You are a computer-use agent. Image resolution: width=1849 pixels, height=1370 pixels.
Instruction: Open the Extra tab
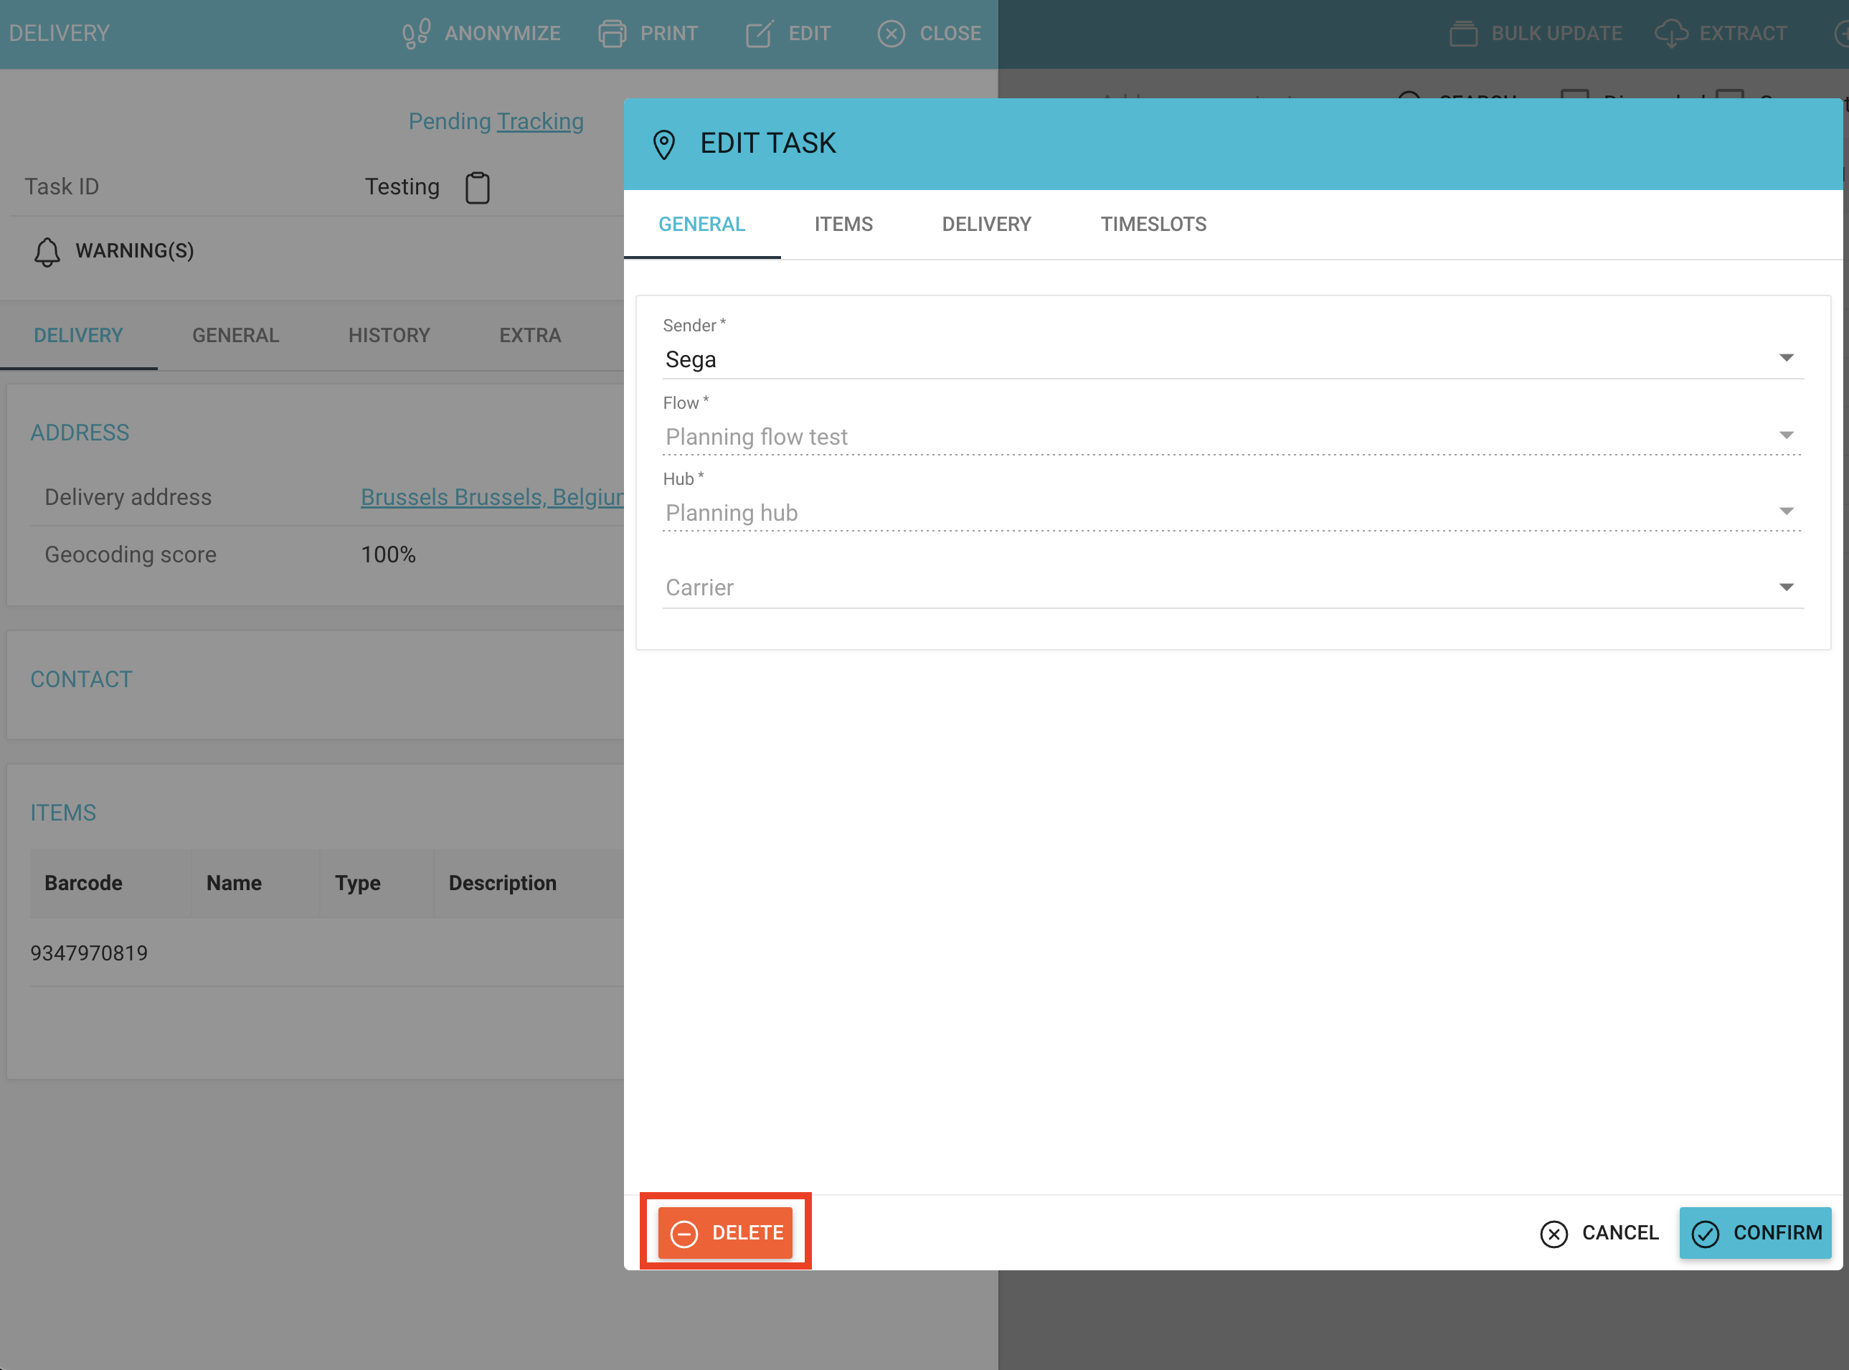tap(530, 335)
